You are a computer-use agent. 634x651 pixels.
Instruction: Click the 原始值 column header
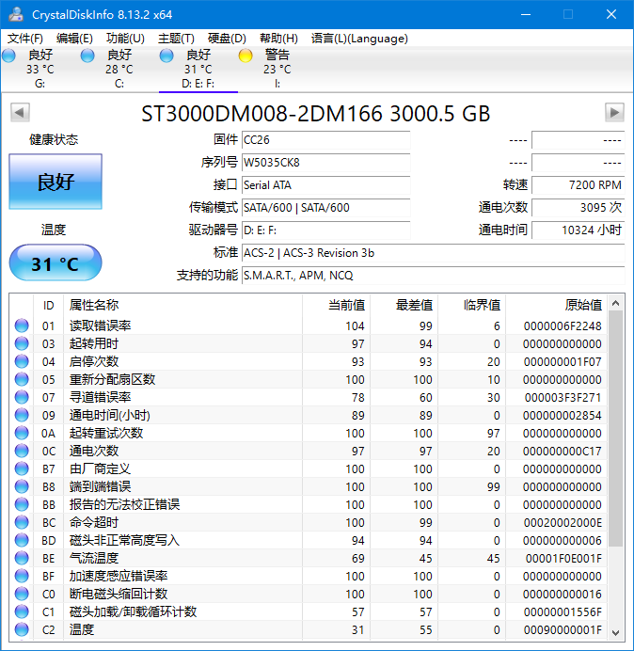click(557, 305)
